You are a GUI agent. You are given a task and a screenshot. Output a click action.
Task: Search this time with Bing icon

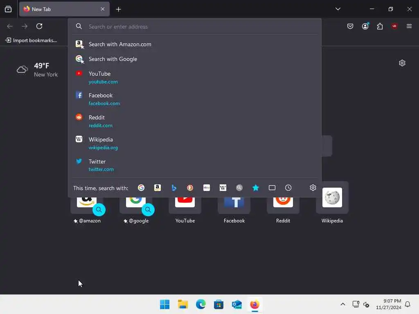pyautogui.click(x=174, y=188)
